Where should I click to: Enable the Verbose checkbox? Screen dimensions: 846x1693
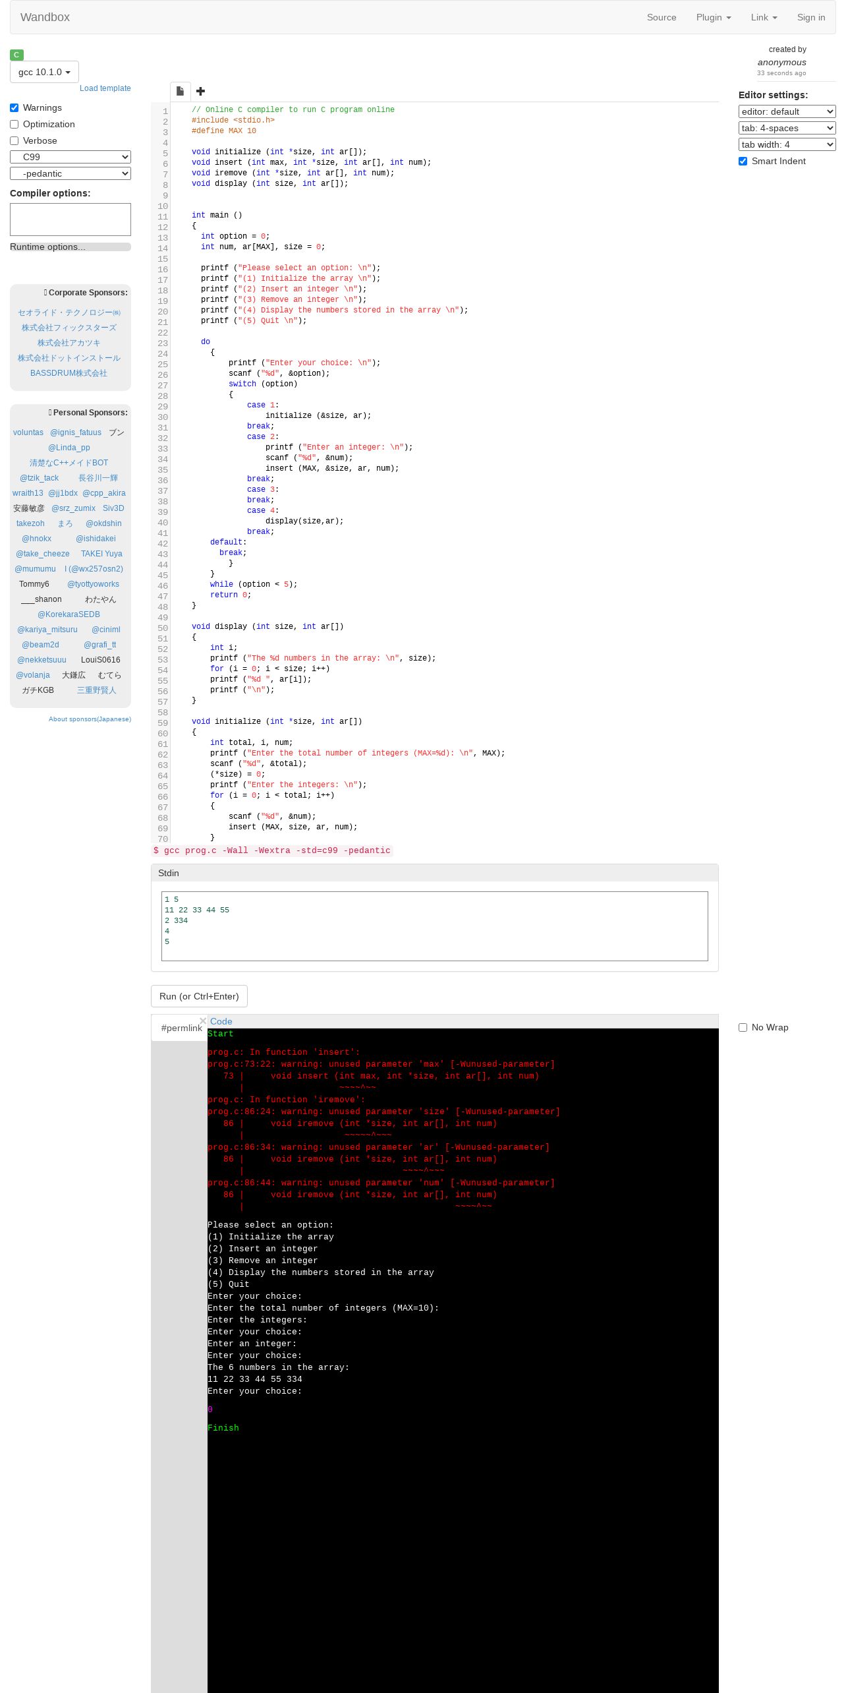coord(14,140)
